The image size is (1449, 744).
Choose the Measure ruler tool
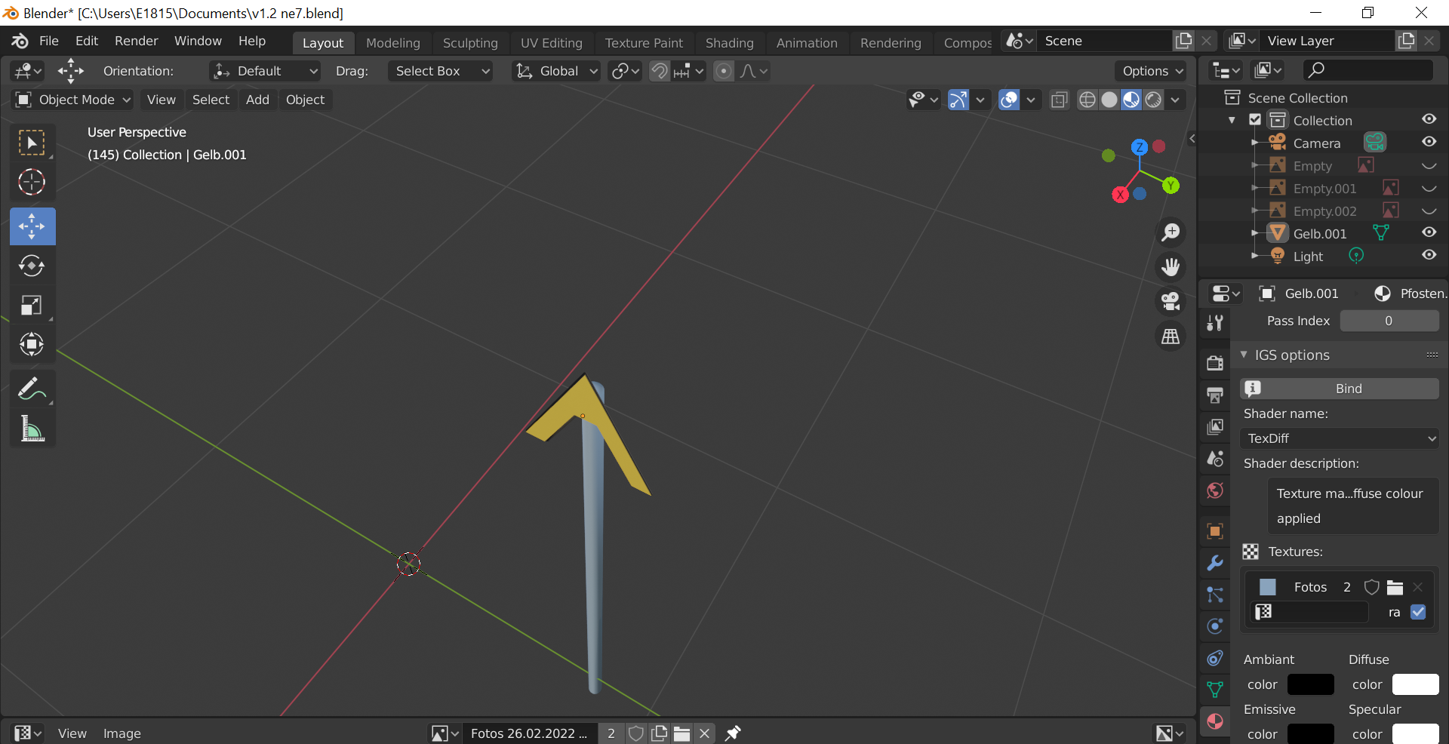pos(32,429)
